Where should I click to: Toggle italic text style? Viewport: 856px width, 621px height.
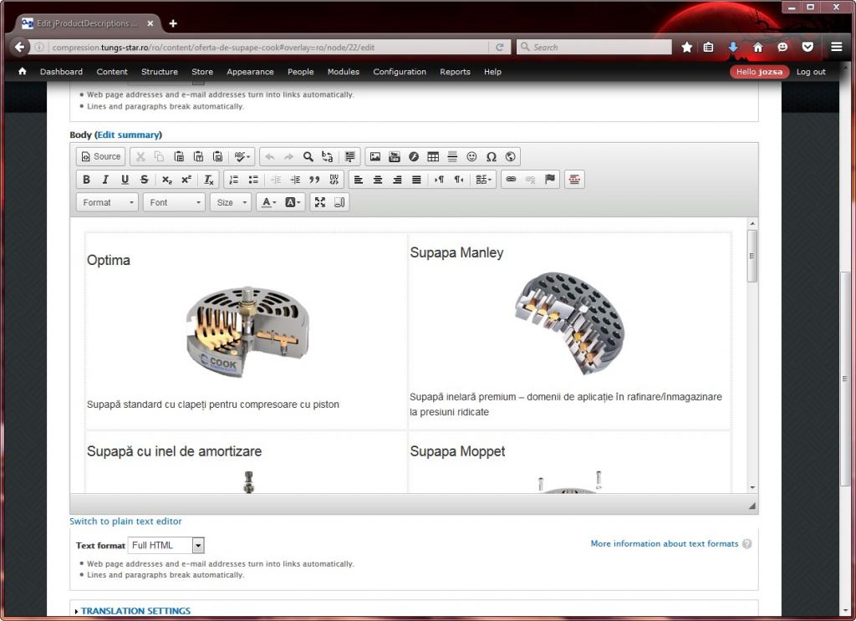click(105, 180)
